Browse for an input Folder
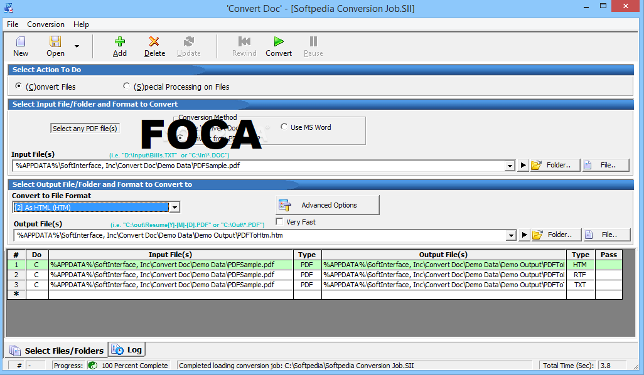The image size is (644, 375). pyautogui.click(x=555, y=166)
